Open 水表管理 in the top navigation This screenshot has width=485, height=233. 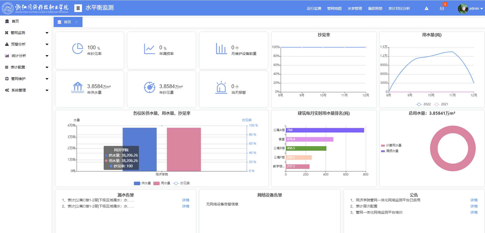pyautogui.click(x=354, y=8)
